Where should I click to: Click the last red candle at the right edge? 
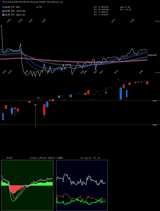[x=147, y=83]
